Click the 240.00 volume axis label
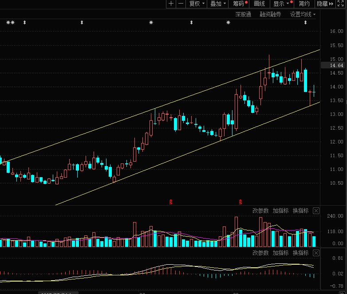 tap(335, 216)
